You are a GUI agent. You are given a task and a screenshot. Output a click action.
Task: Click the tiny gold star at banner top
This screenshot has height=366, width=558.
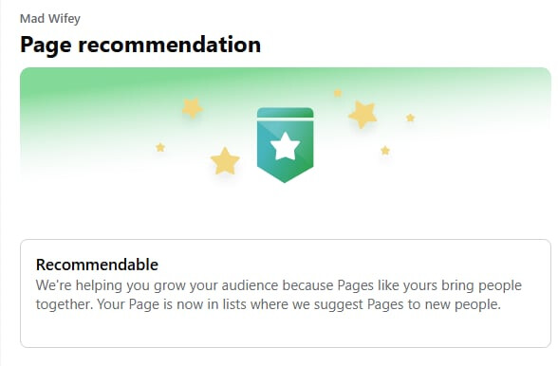point(338,93)
